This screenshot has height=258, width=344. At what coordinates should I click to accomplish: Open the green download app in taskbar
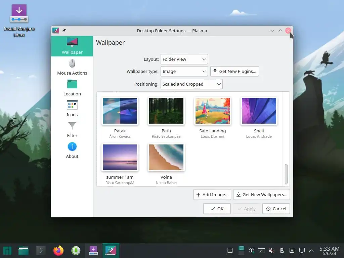click(x=76, y=251)
